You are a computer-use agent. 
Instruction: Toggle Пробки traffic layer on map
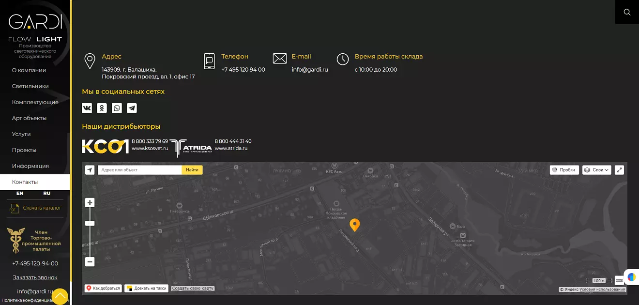(x=564, y=170)
